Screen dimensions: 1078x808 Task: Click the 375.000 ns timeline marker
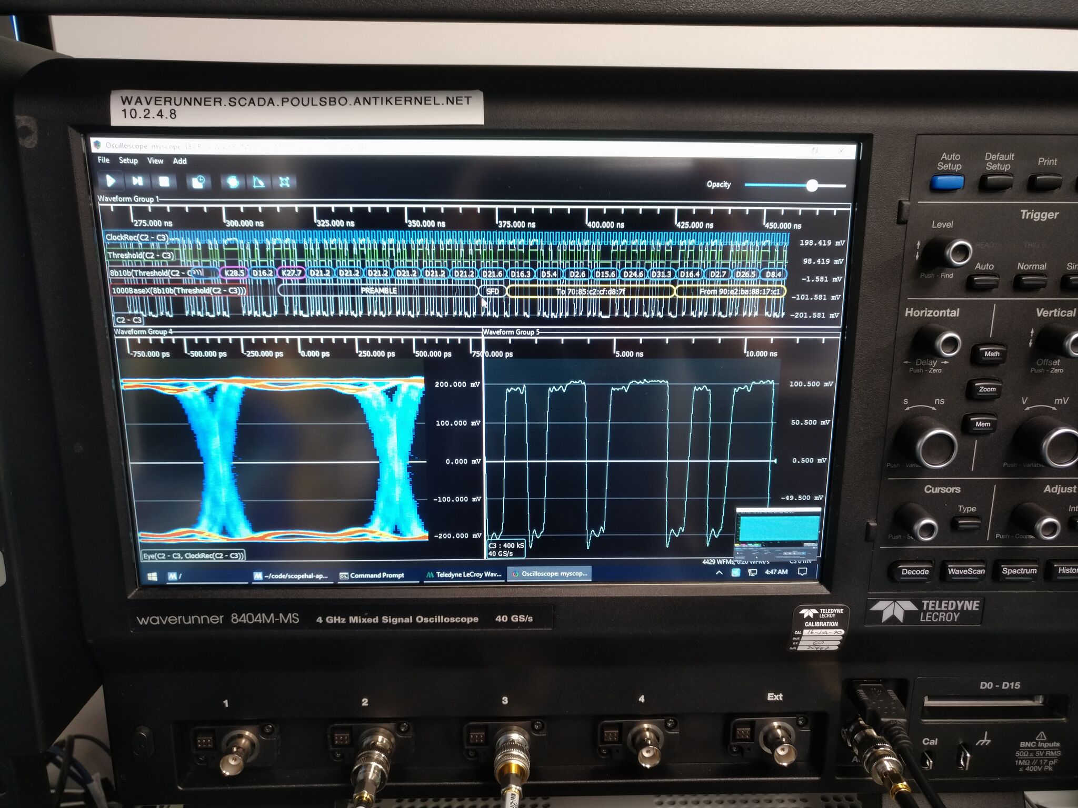pyautogui.click(x=516, y=225)
